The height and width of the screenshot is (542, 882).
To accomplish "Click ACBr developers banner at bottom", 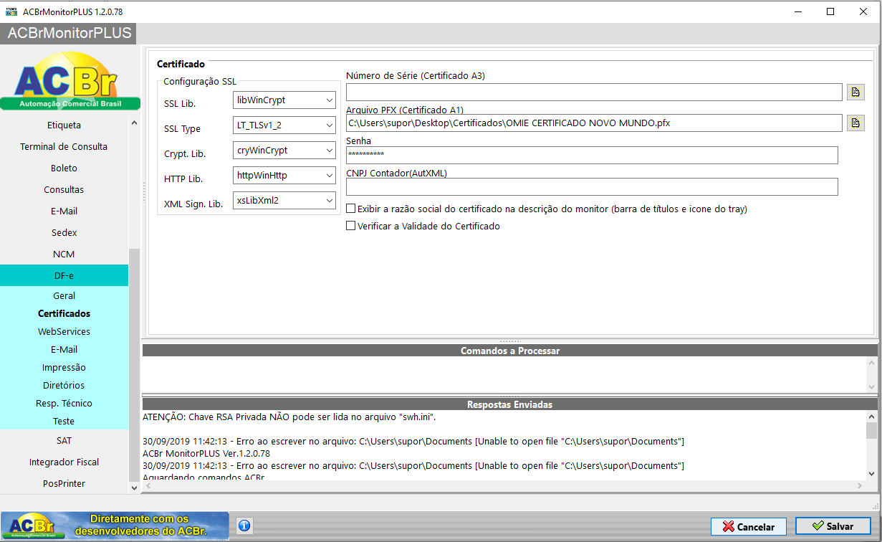I will coord(115,526).
